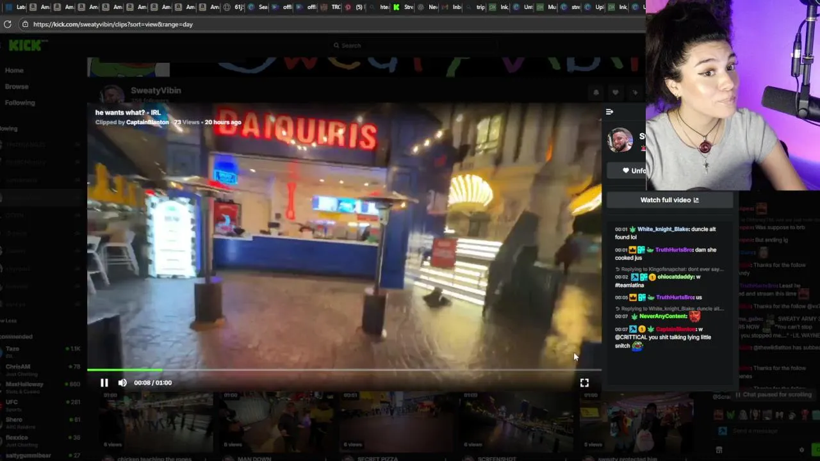Screen dimensions: 820x461
Task: Click the chat message 'dam she cooked jus'
Action: 666,254
